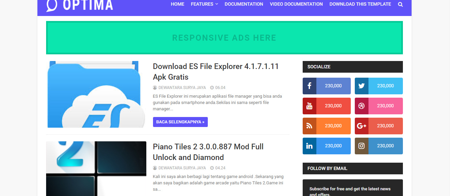Click the Socialize widget heading

coord(353,67)
